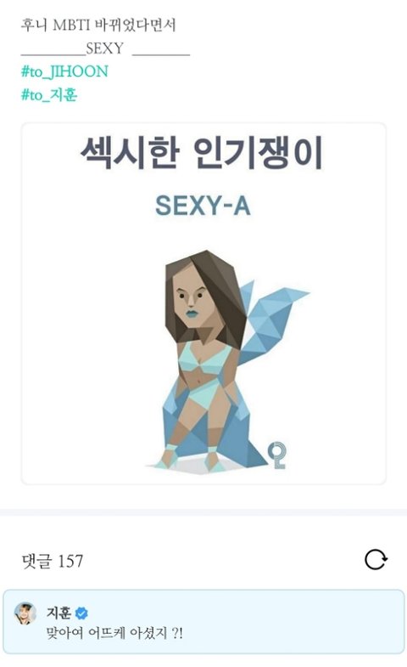Open 지훈's profile avatar
The image size is (407, 667).
click(x=25, y=613)
